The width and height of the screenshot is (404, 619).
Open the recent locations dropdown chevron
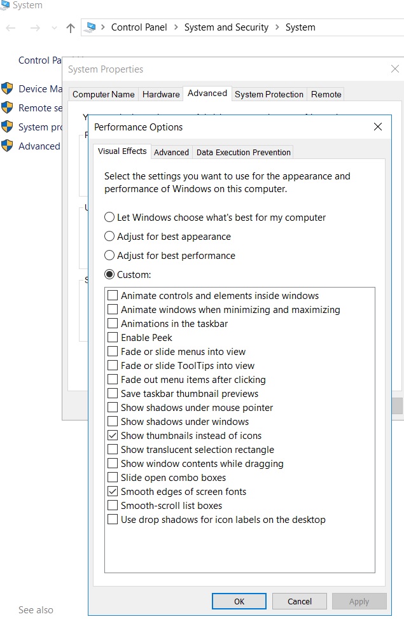point(53,28)
